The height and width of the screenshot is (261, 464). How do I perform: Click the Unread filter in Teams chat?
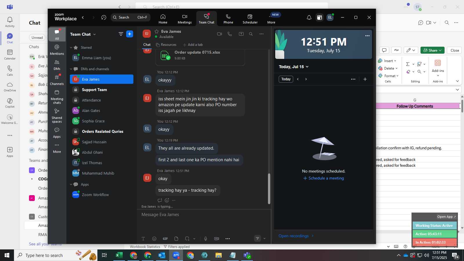(x=37, y=37)
